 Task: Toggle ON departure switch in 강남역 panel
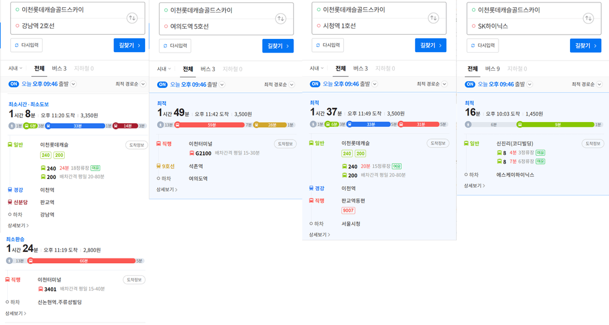[x=14, y=84]
